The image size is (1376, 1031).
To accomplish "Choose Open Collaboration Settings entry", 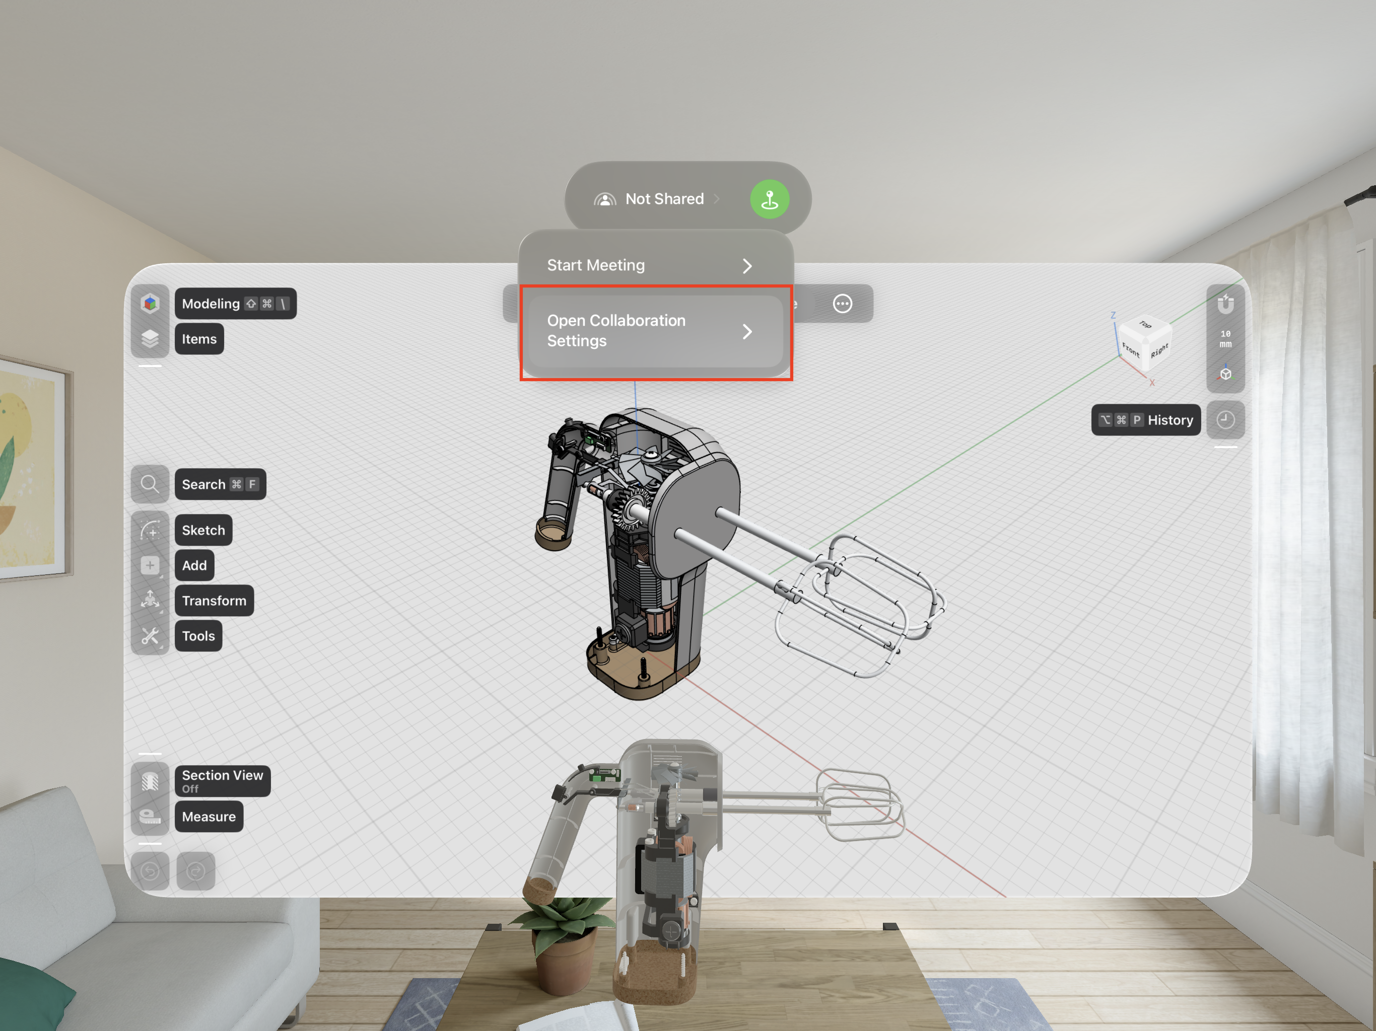I will click(656, 331).
